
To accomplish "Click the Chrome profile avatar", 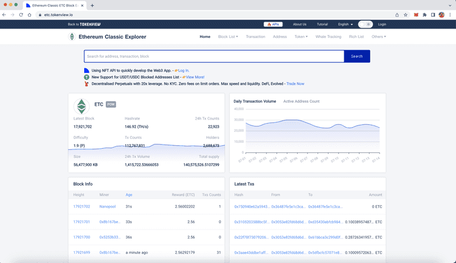I will pyautogui.click(x=442, y=15).
